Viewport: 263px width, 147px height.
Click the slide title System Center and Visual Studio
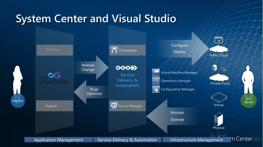(x=96, y=18)
